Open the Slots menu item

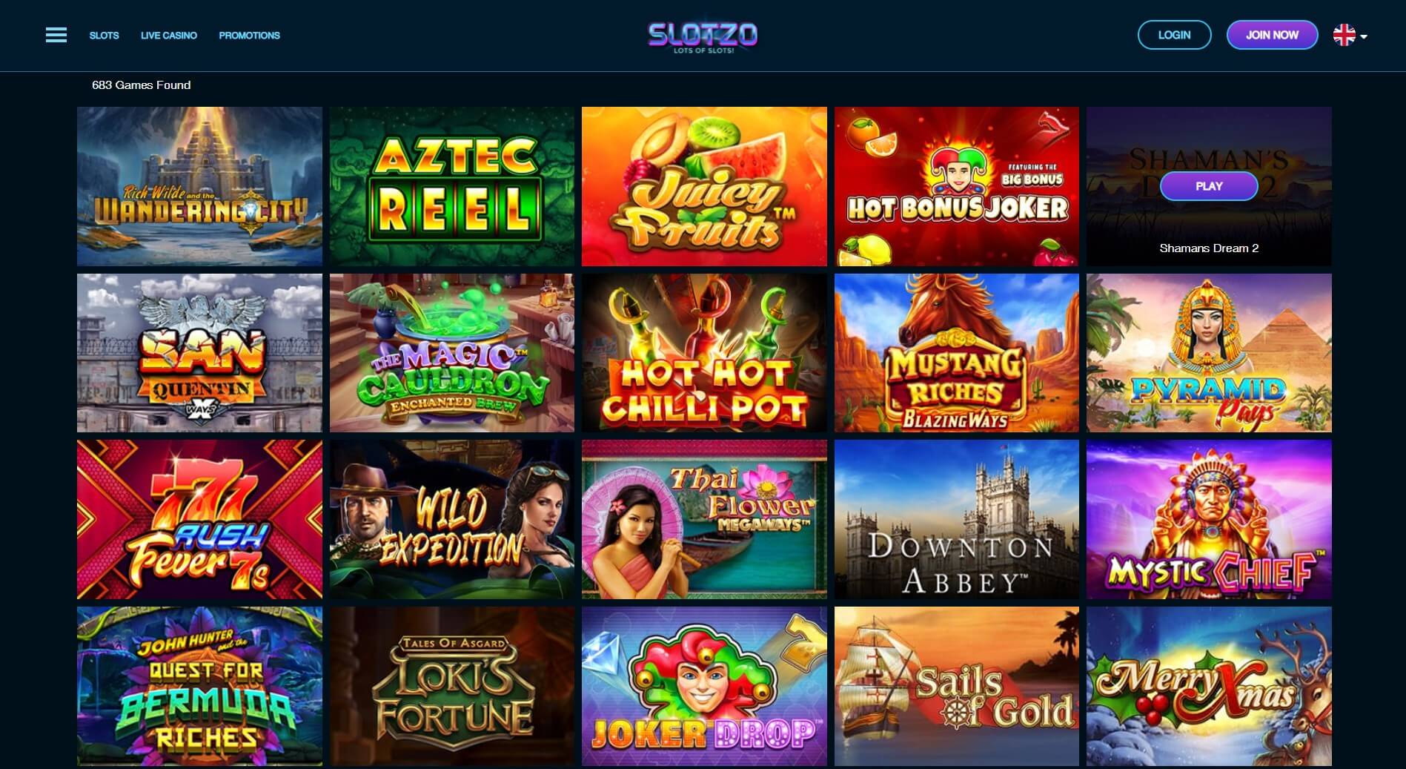[x=104, y=35]
